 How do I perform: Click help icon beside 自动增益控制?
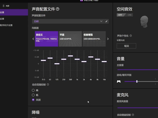tap(133, 115)
